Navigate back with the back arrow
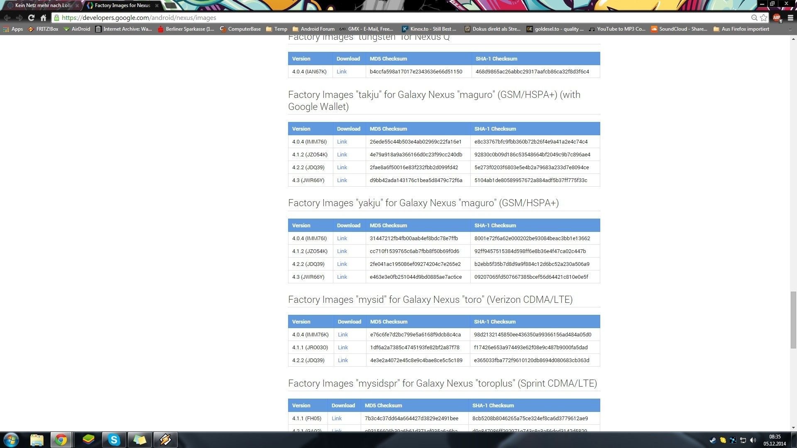The height and width of the screenshot is (448, 797). (x=7, y=18)
